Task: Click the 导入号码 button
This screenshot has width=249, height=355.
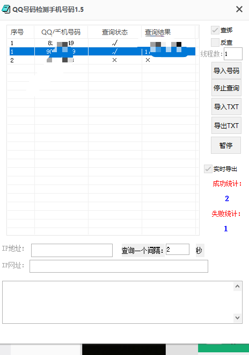Action: pos(226,70)
